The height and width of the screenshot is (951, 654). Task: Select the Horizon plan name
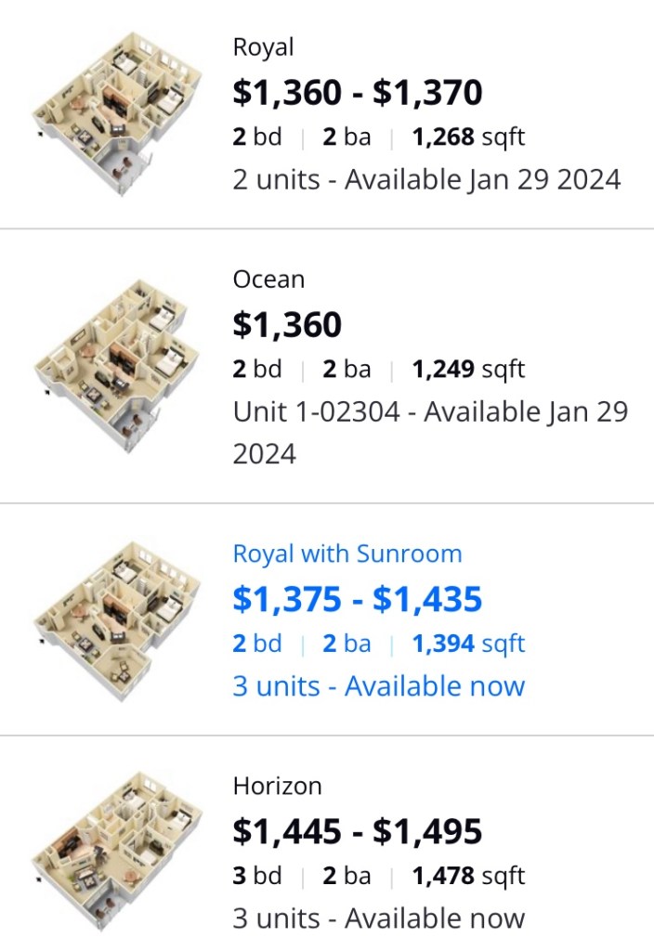point(277,787)
